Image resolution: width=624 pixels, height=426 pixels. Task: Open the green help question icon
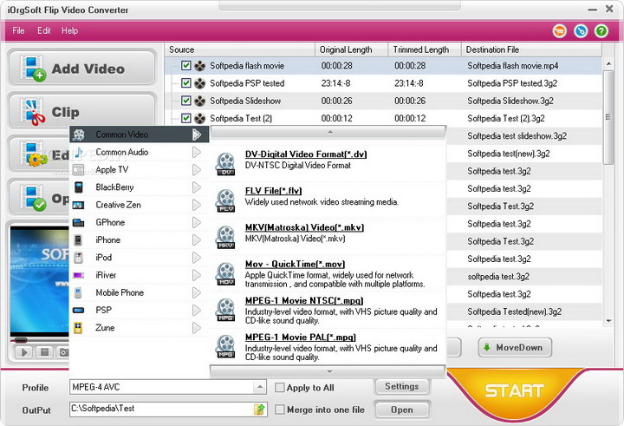(x=601, y=30)
